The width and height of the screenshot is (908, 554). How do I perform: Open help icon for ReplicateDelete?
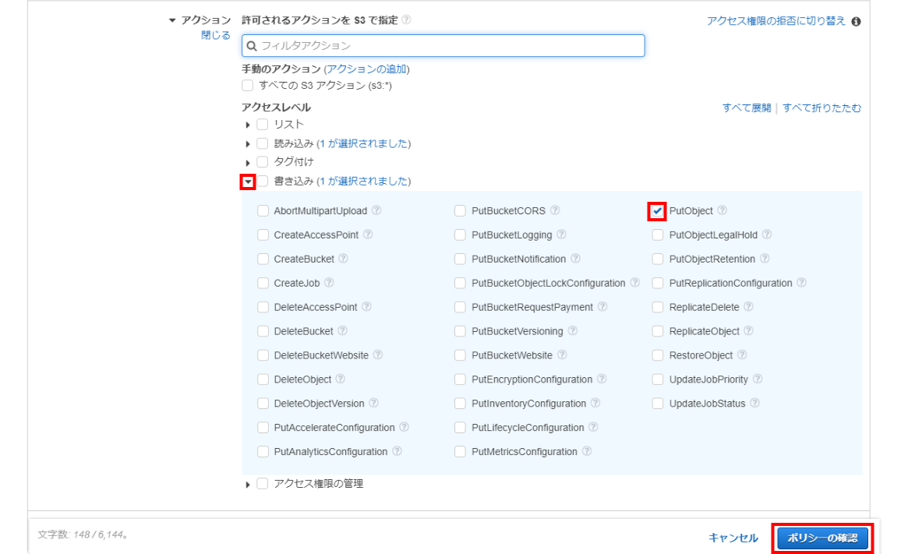pos(748,306)
